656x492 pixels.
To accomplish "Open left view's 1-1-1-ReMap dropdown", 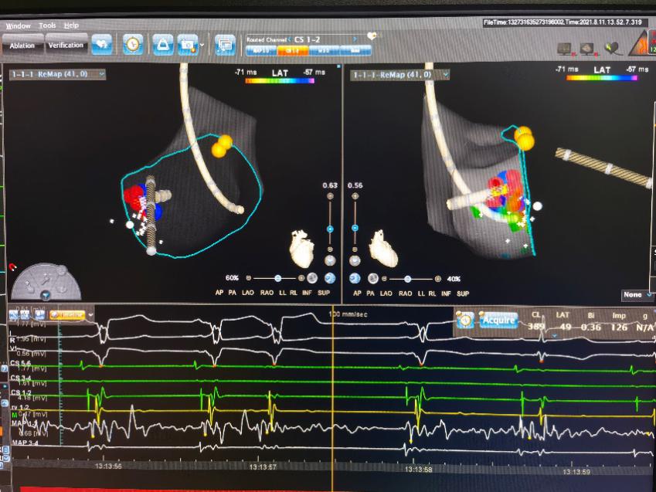I will [57, 74].
